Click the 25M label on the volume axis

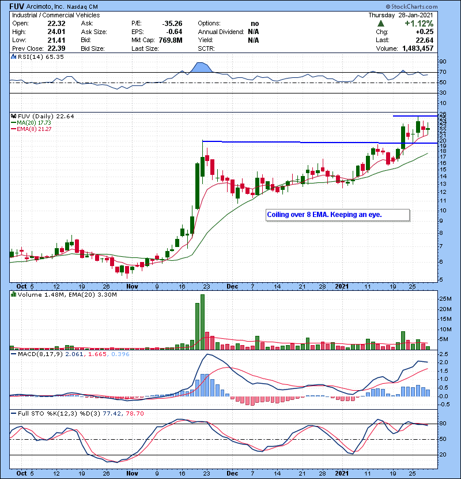coord(445,299)
